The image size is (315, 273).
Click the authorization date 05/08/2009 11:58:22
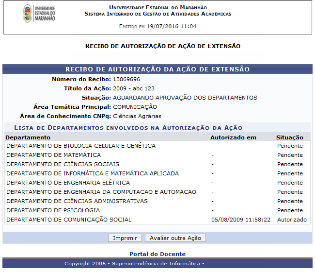tap(241, 220)
